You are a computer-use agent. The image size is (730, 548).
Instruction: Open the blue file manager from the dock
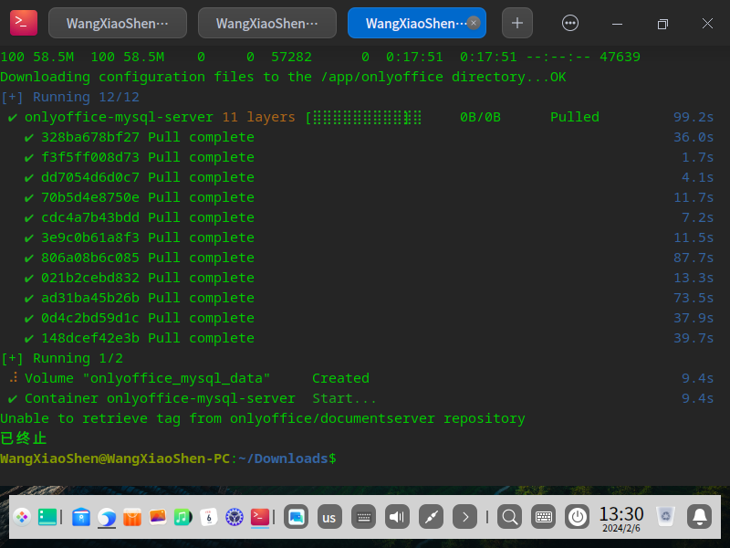click(81, 517)
